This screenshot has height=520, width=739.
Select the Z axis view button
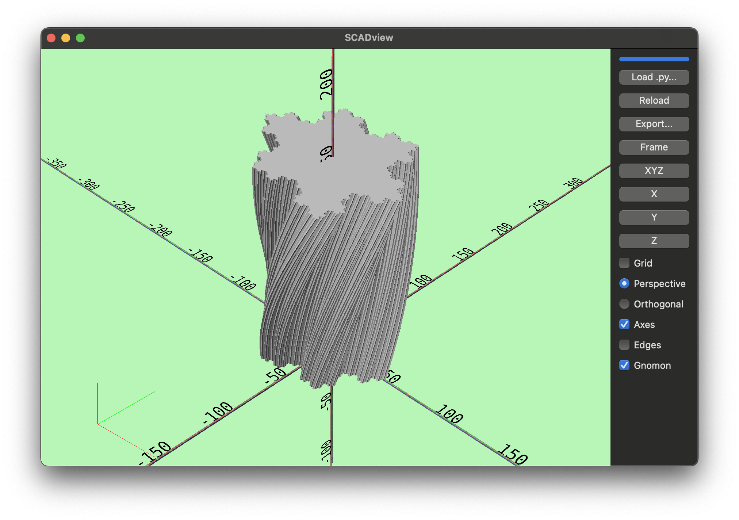[654, 241]
